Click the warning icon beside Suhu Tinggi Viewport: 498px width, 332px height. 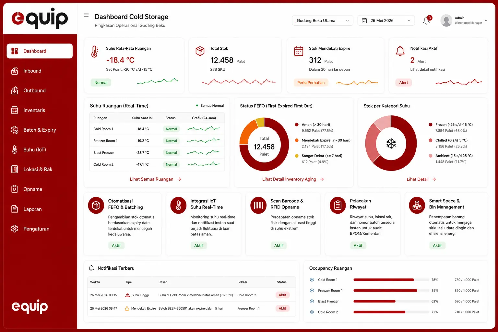pyautogui.click(x=127, y=295)
